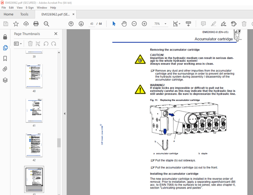253x195 pixels.
Task: Print the document with printer icon
Action: (x=36, y=24)
